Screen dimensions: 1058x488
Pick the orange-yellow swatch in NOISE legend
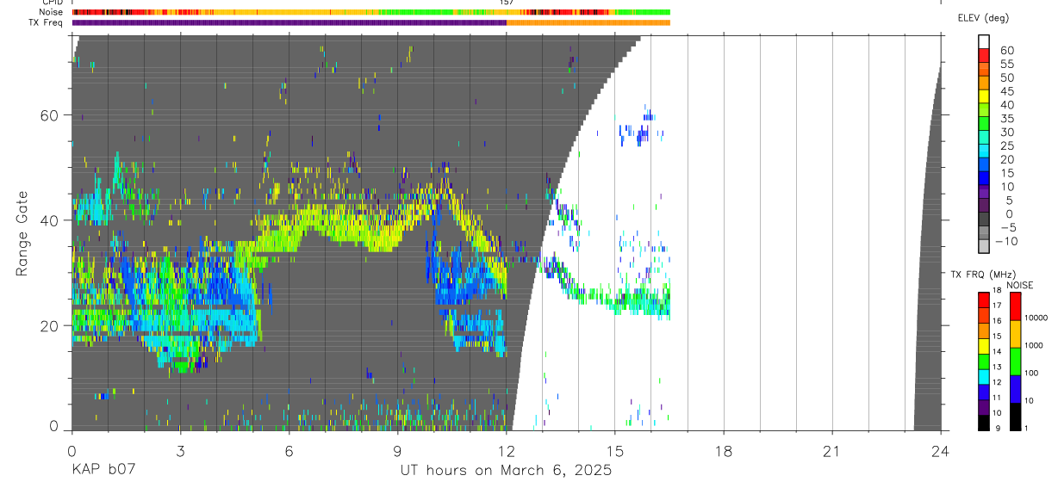1016,334
